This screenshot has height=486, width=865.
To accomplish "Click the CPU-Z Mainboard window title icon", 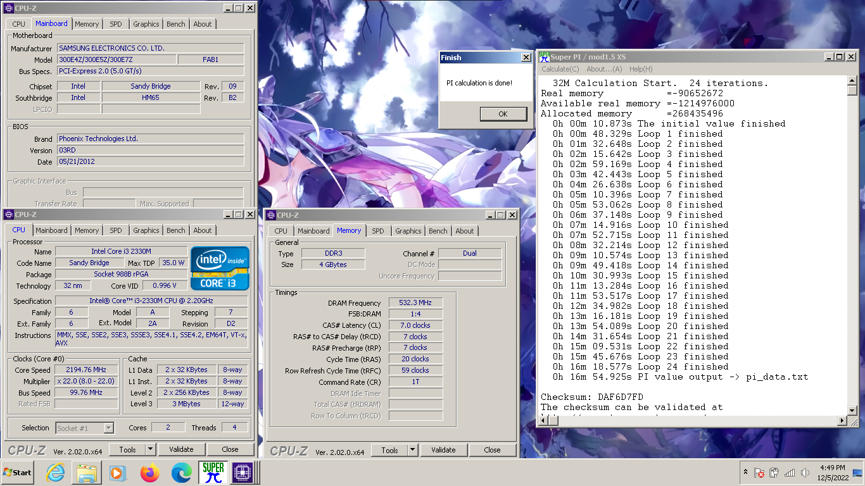I will [x=8, y=8].
